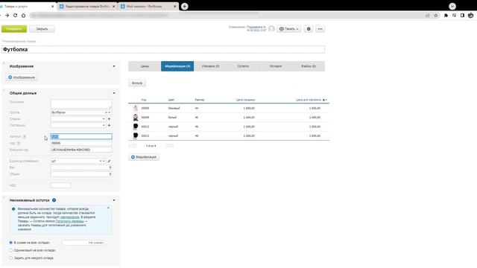Switch to the Модификации (4) tab
The image size is (477, 268).
177,66
